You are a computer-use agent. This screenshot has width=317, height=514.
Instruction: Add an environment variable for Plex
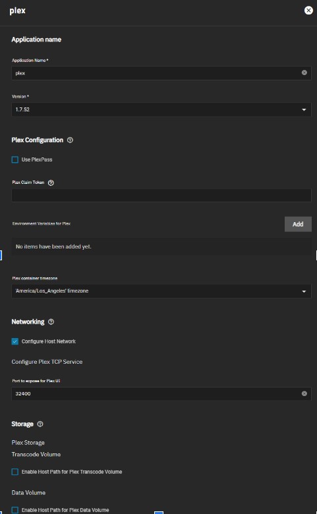298,224
